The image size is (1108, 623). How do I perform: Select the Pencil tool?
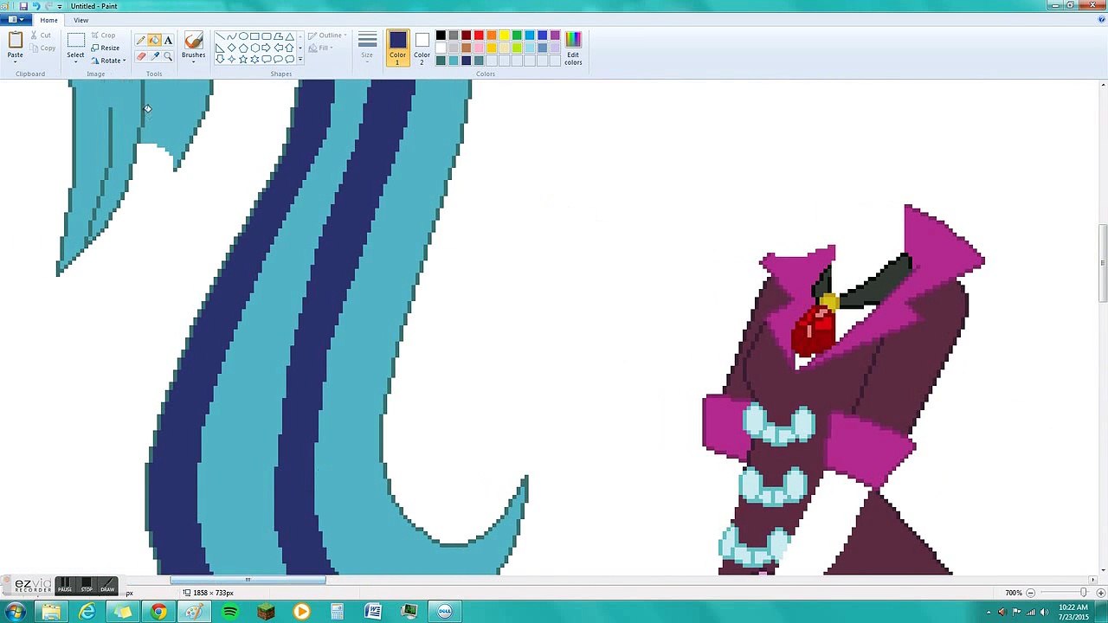pos(140,40)
